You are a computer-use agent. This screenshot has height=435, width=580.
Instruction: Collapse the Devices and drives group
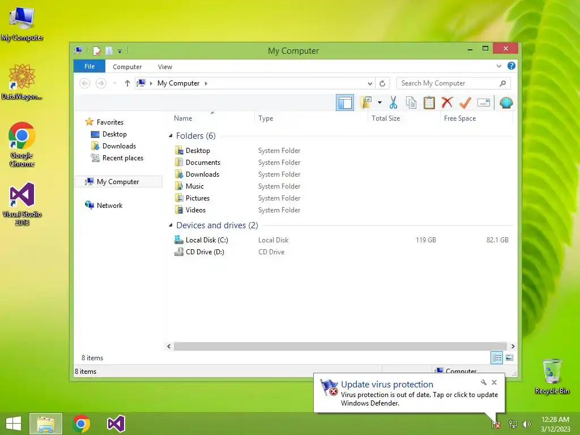[x=170, y=225]
